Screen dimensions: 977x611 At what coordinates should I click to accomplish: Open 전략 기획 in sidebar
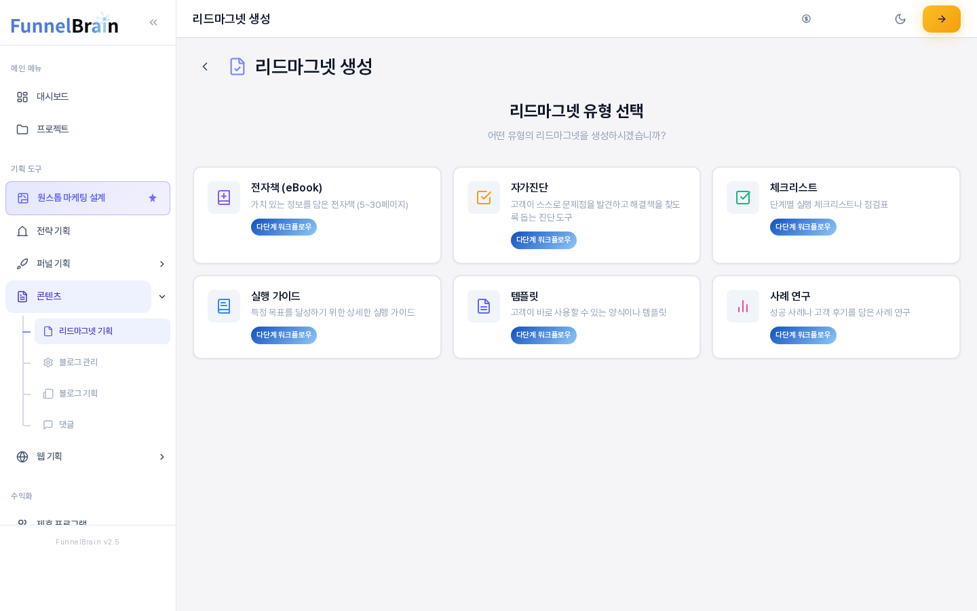(88, 232)
